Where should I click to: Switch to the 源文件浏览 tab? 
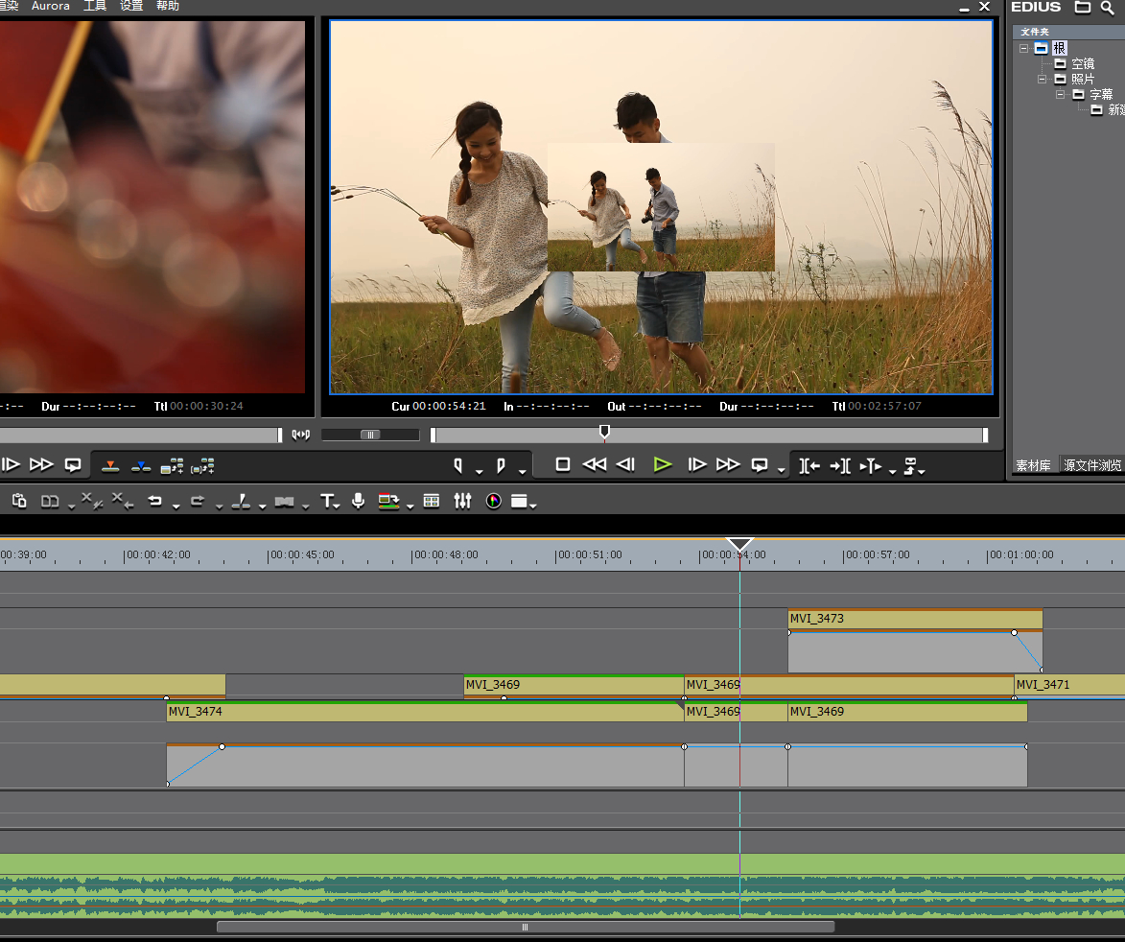click(1091, 465)
